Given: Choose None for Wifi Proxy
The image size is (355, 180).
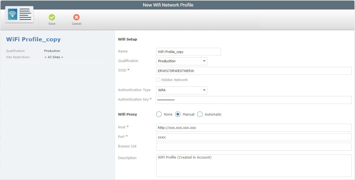Looking at the screenshot, I should (x=159, y=114).
